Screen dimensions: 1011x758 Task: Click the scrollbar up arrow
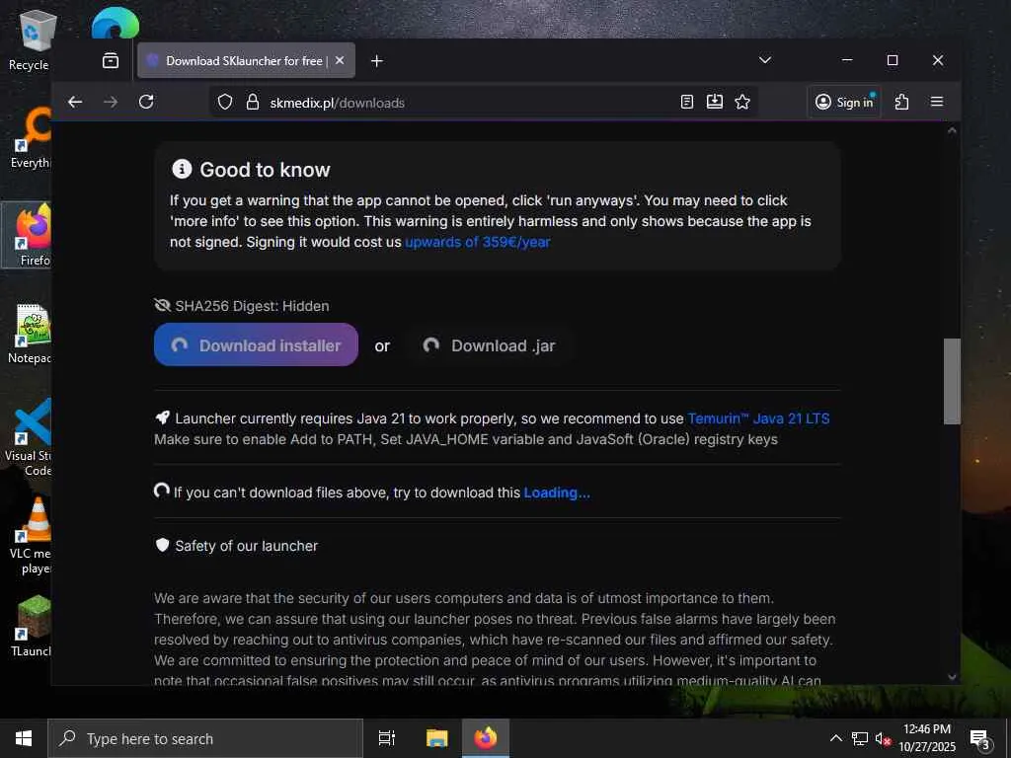tap(953, 129)
